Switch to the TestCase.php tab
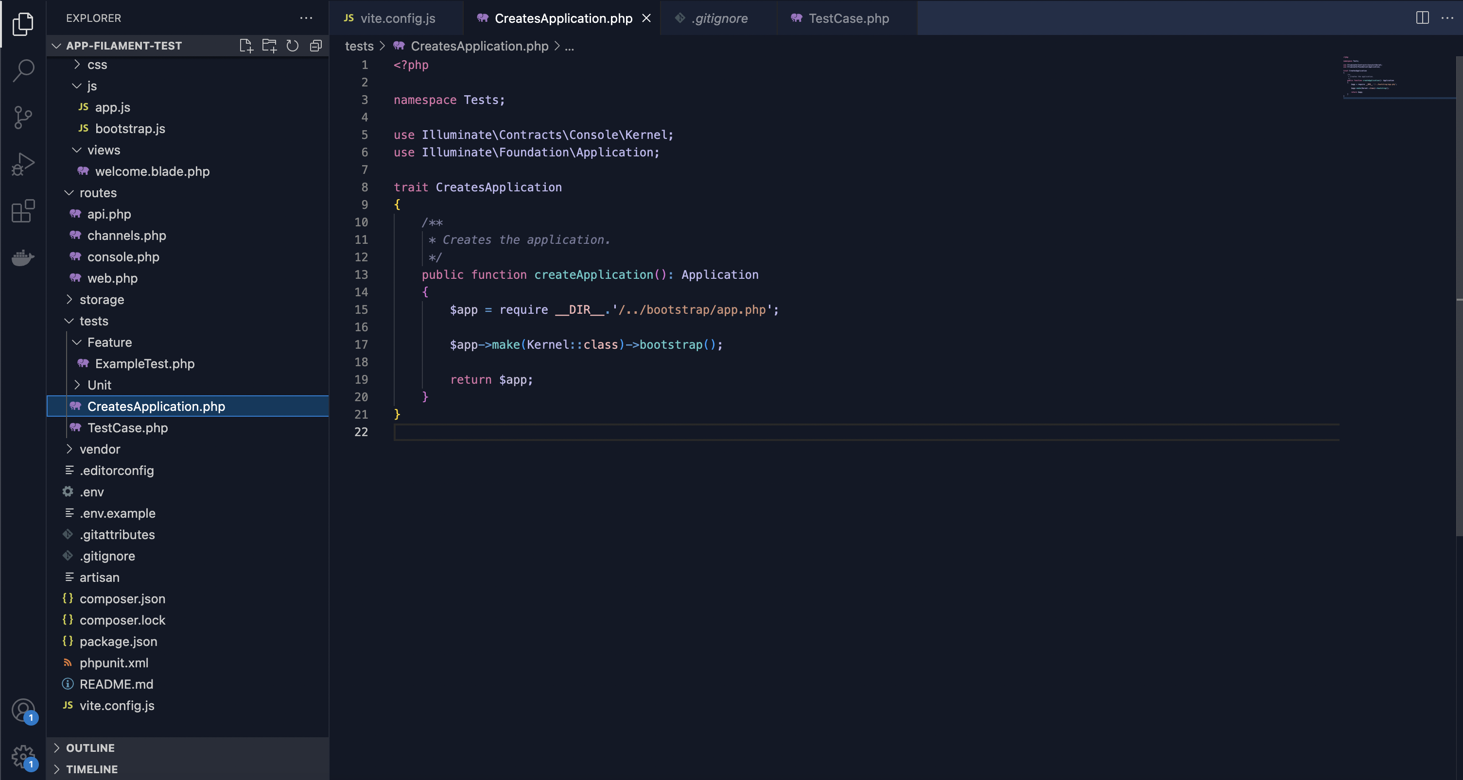This screenshot has width=1463, height=780. coord(849,18)
